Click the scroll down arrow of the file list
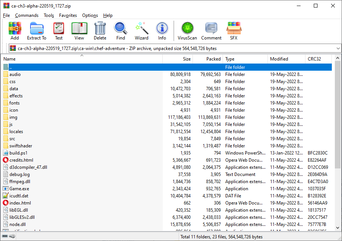Screen dimensions: 342x241 click(337, 228)
